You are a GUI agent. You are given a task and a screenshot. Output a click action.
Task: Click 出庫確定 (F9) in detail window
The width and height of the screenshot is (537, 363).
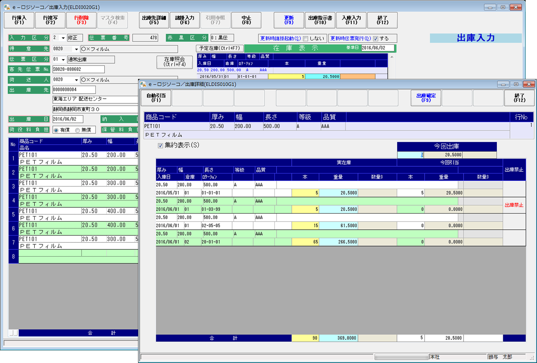click(426, 98)
